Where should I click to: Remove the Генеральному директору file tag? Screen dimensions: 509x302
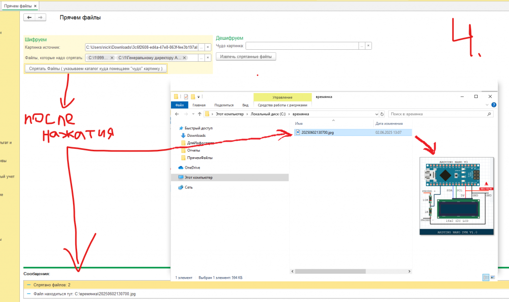click(184, 58)
